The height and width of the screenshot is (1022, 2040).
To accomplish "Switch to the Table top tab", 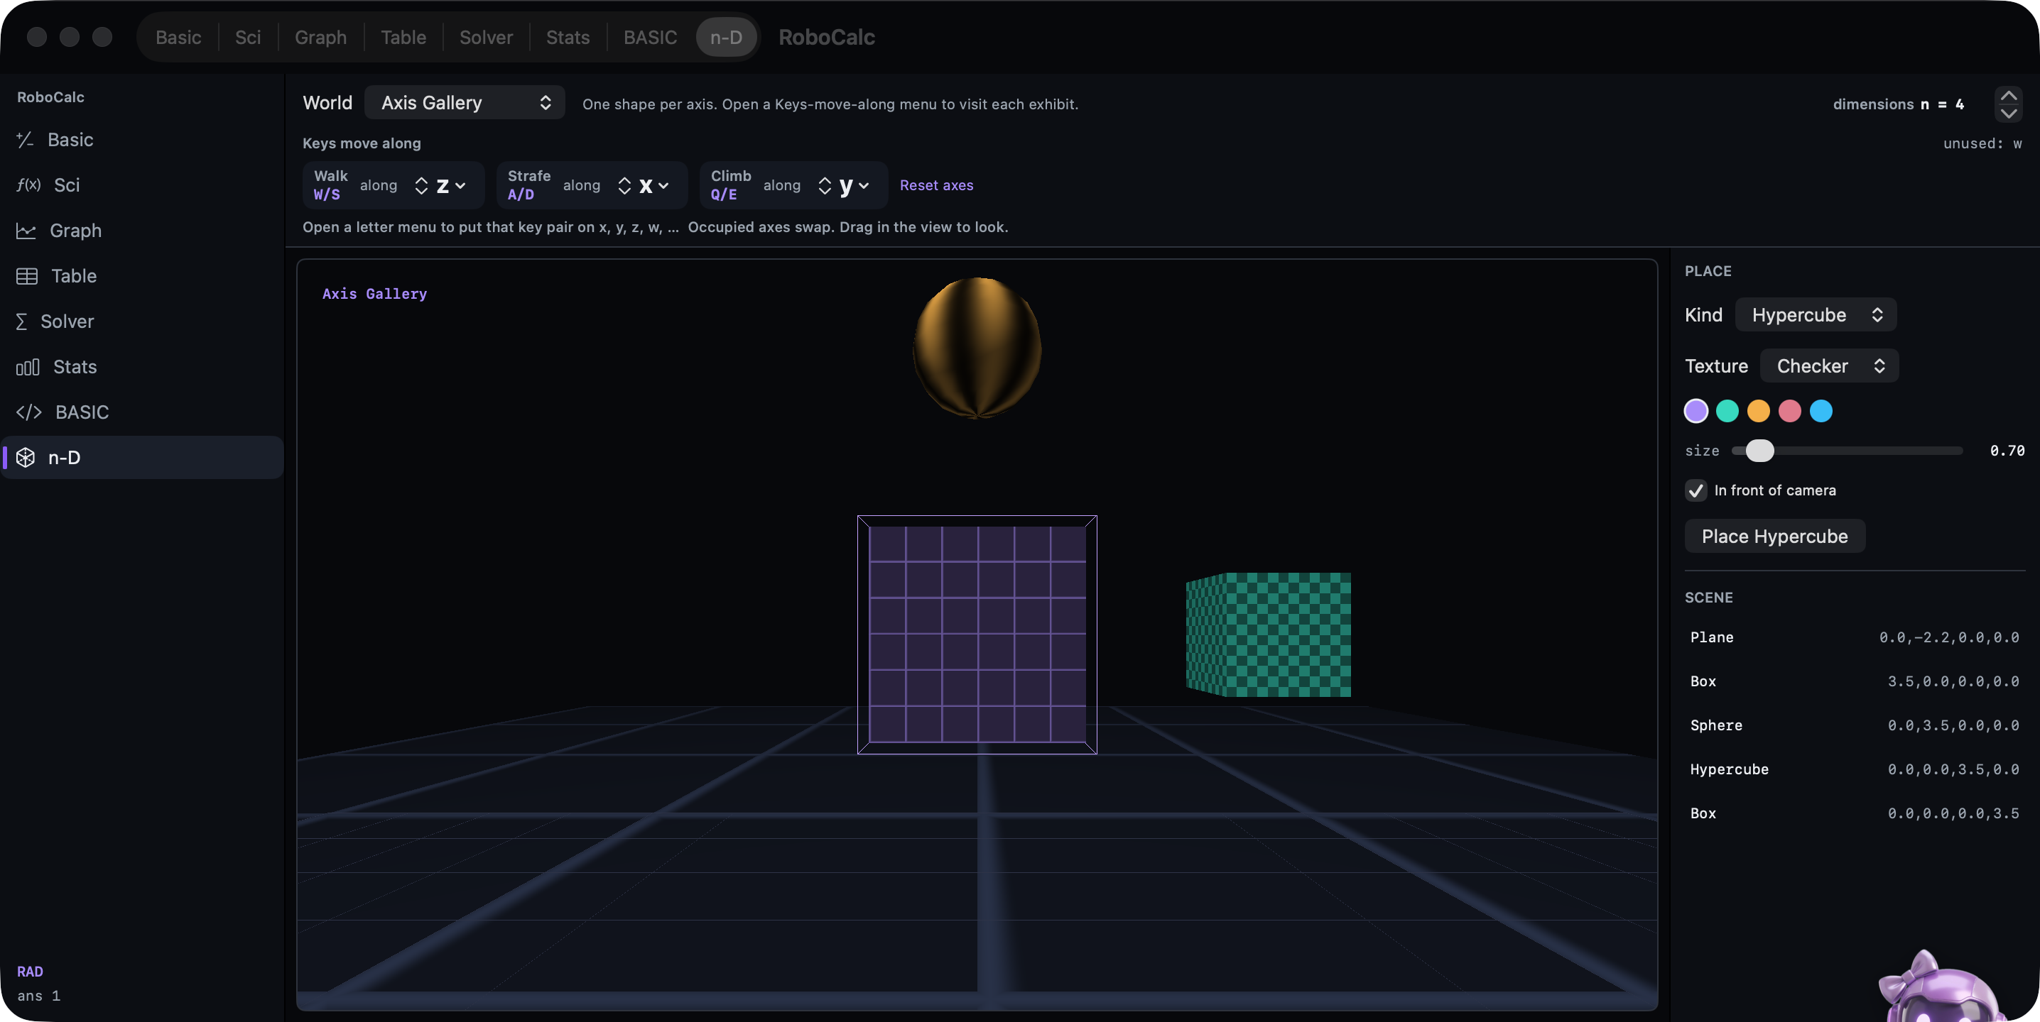I will pos(403,37).
